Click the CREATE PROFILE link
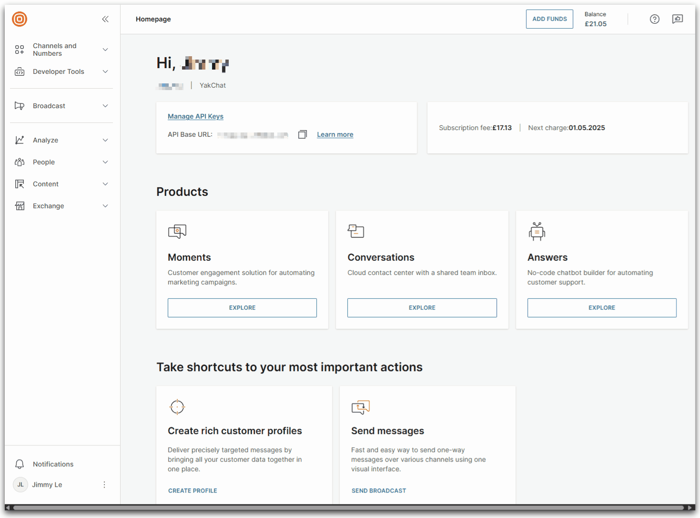The height and width of the screenshot is (518, 700). coord(193,491)
